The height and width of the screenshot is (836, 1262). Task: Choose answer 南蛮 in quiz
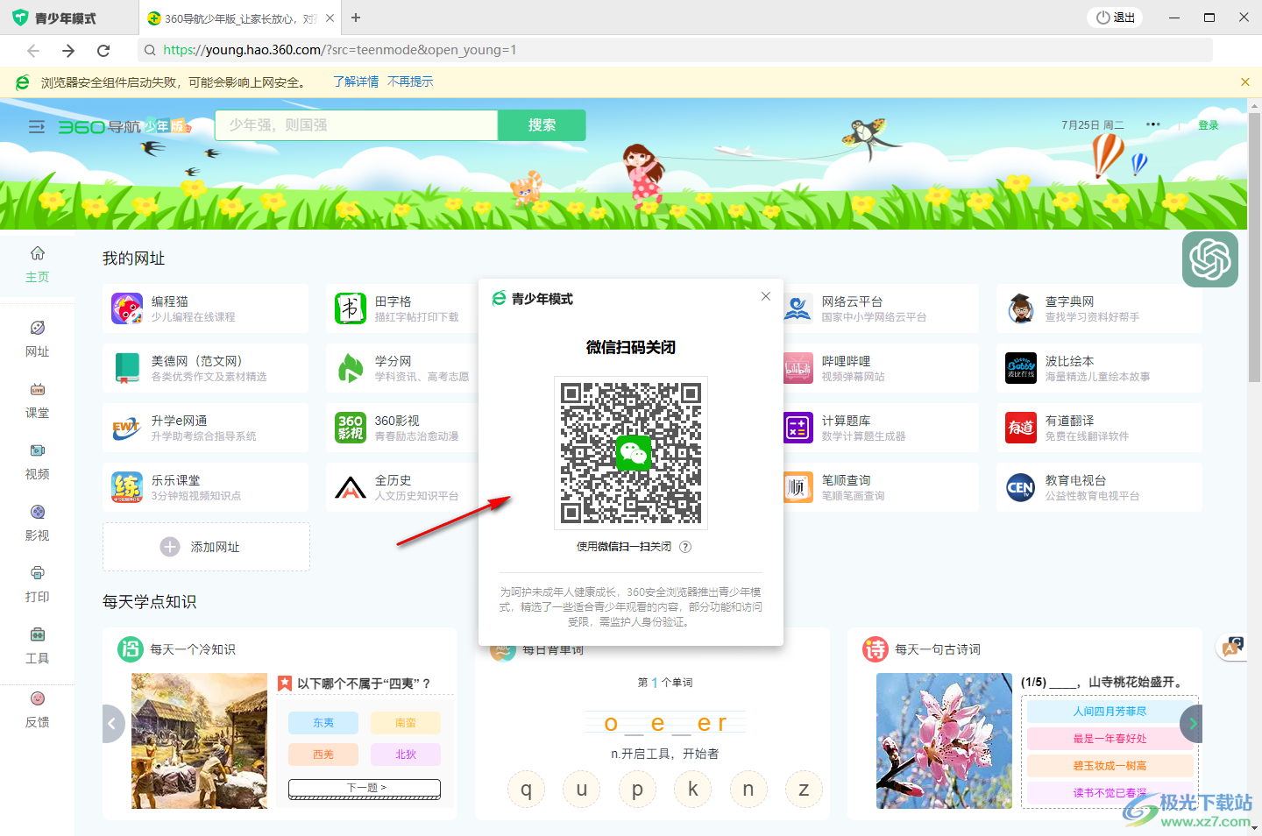406,723
